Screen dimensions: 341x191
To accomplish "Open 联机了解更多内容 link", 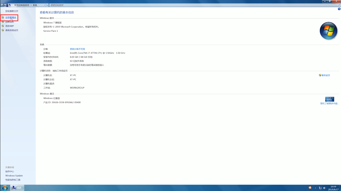I will coord(330,103).
